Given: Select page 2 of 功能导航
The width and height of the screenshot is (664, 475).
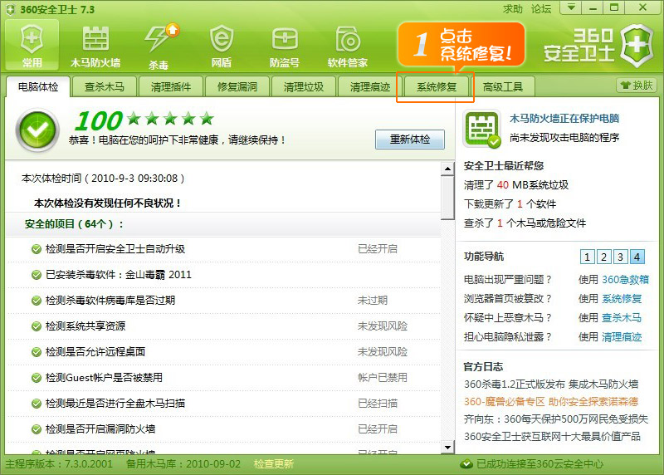Looking at the screenshot, I should [x=603, y=257].
